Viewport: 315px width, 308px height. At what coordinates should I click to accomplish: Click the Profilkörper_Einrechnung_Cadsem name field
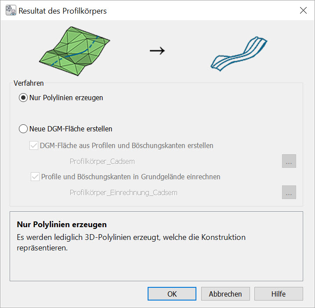tap(123, 192)
